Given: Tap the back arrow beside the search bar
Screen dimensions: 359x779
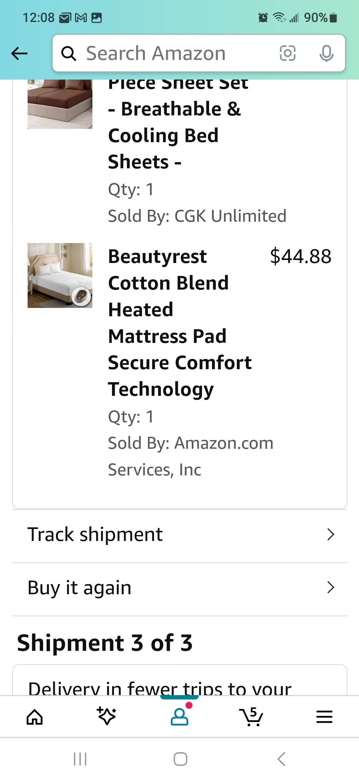Looking at the screenshot, I should (19, 53).
